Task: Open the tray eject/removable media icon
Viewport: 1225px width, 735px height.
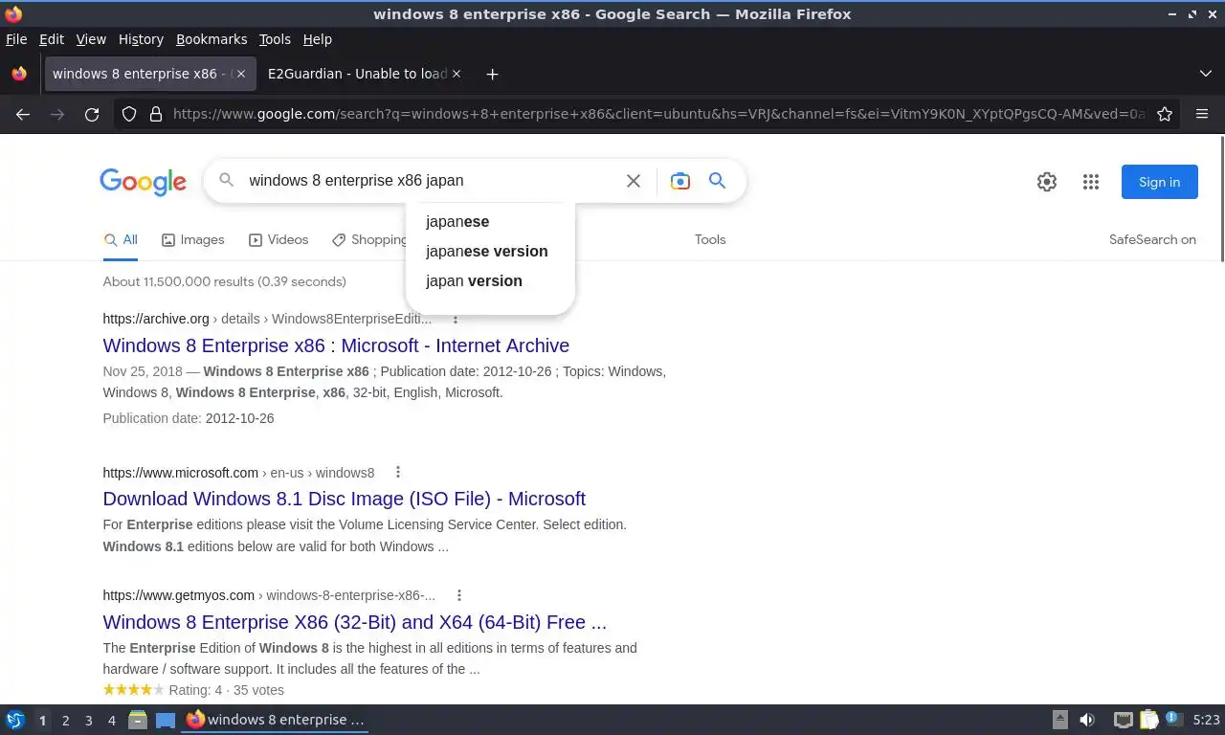Action: point(1059,720)
